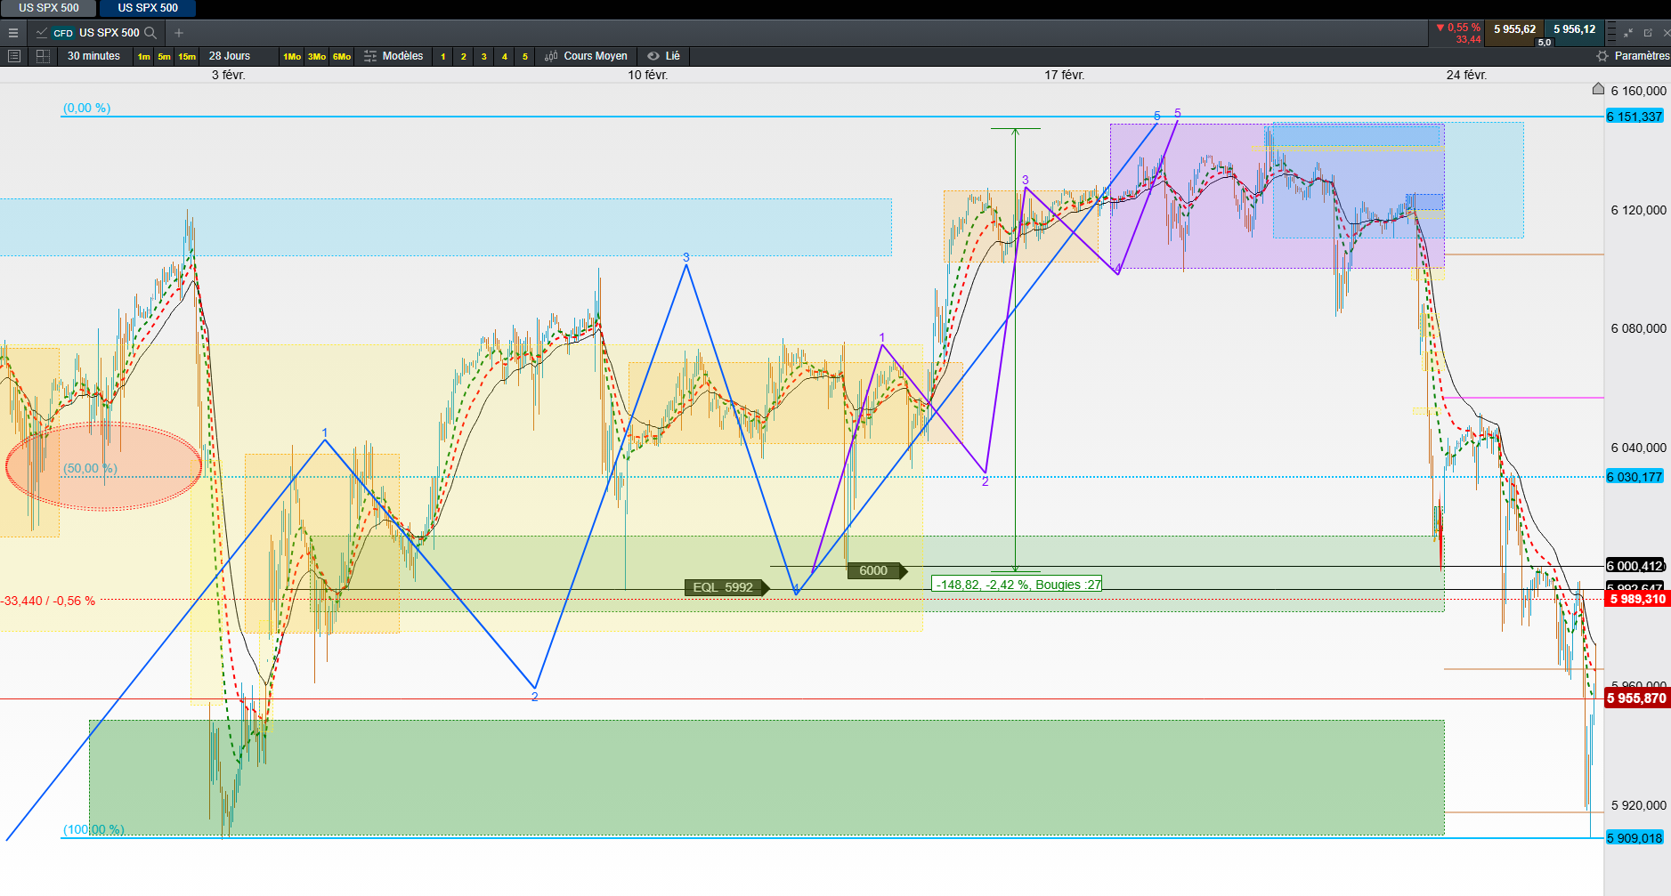The width and height of the screenshot is (1671, 896).
Task: Select the active blue US SPX 500 tab
Action: point(148,8)
